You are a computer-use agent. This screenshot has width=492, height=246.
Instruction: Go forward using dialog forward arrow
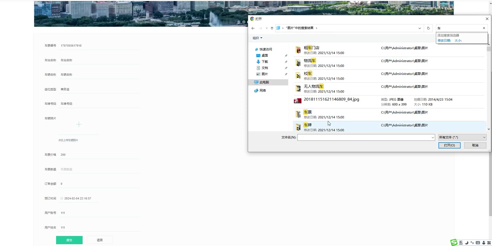pos(260,28)
